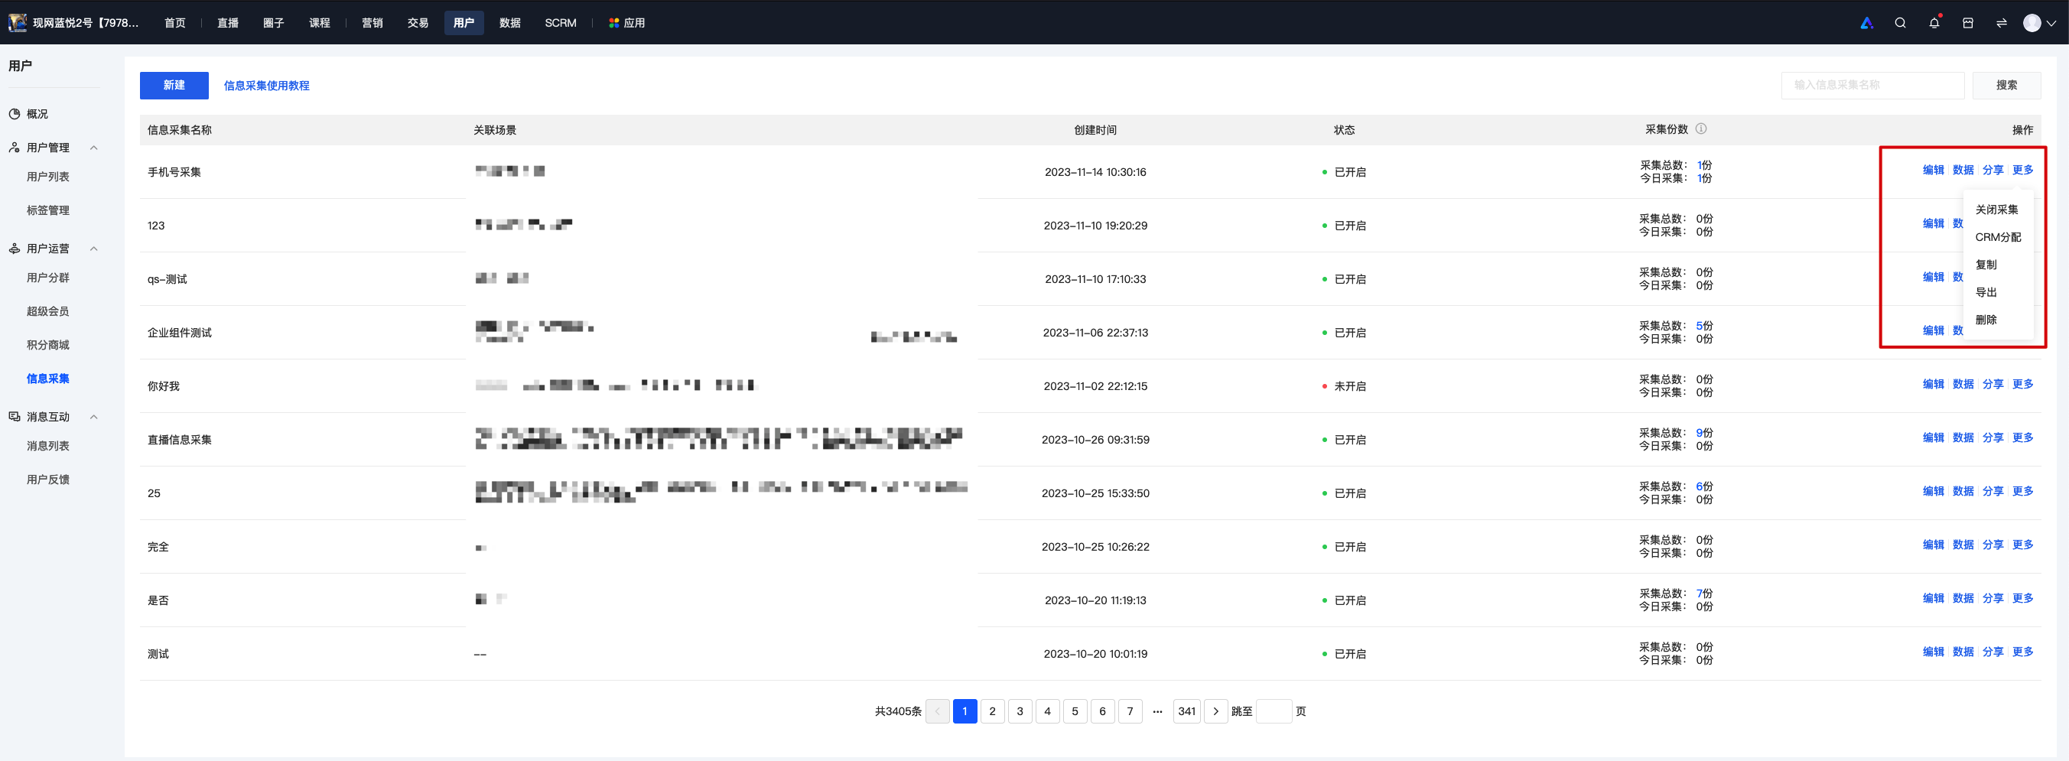Open 标签管理 in the sidebar
The height and width of the screenshot is (761, 2069).
point(48,210)
